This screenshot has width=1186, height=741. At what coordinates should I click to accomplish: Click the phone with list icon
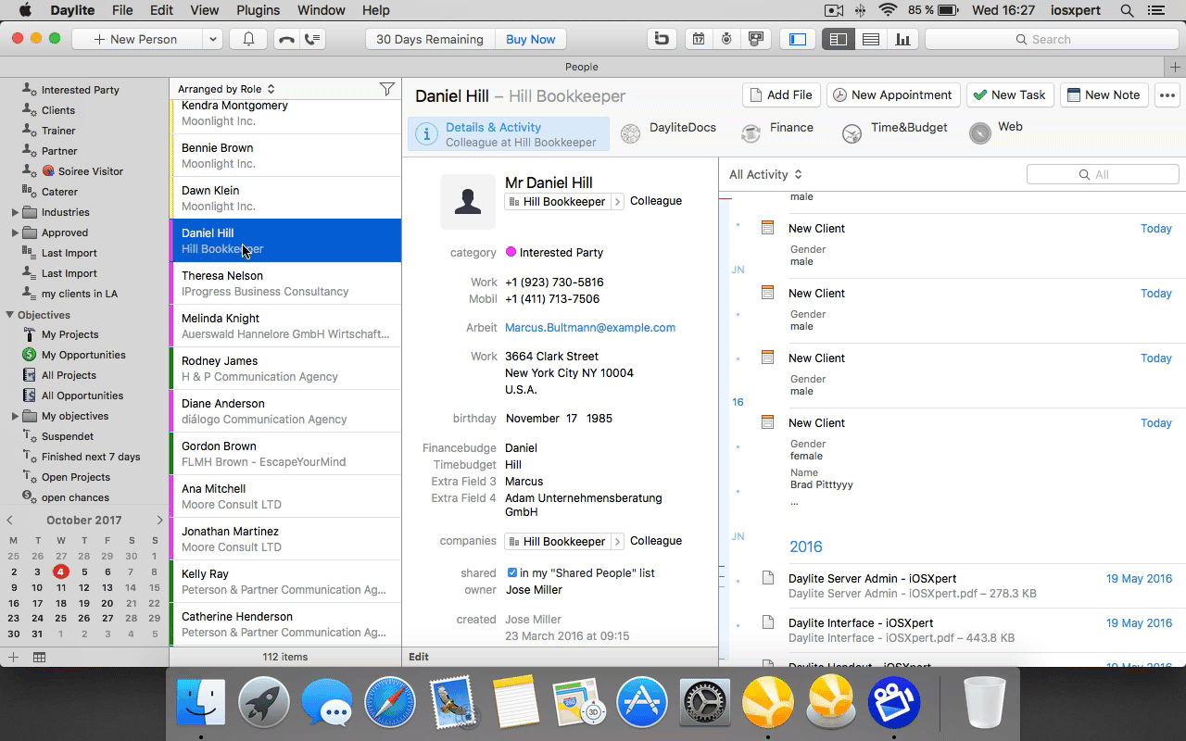pyautogui.click(x=312, y=39)
